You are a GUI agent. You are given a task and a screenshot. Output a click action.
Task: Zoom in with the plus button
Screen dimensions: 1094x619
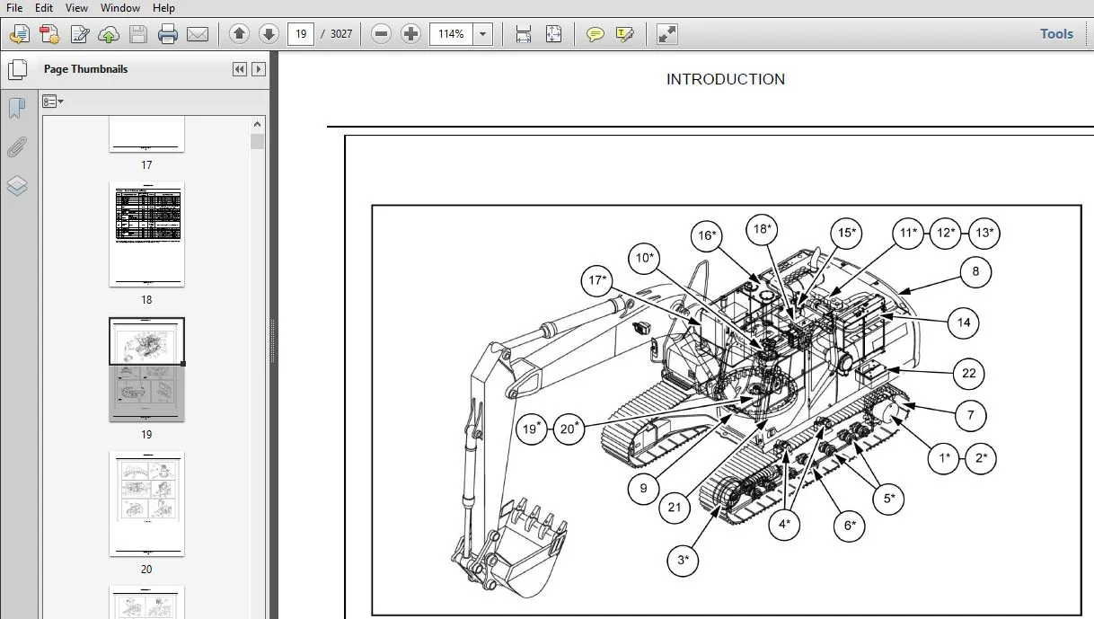411,34
